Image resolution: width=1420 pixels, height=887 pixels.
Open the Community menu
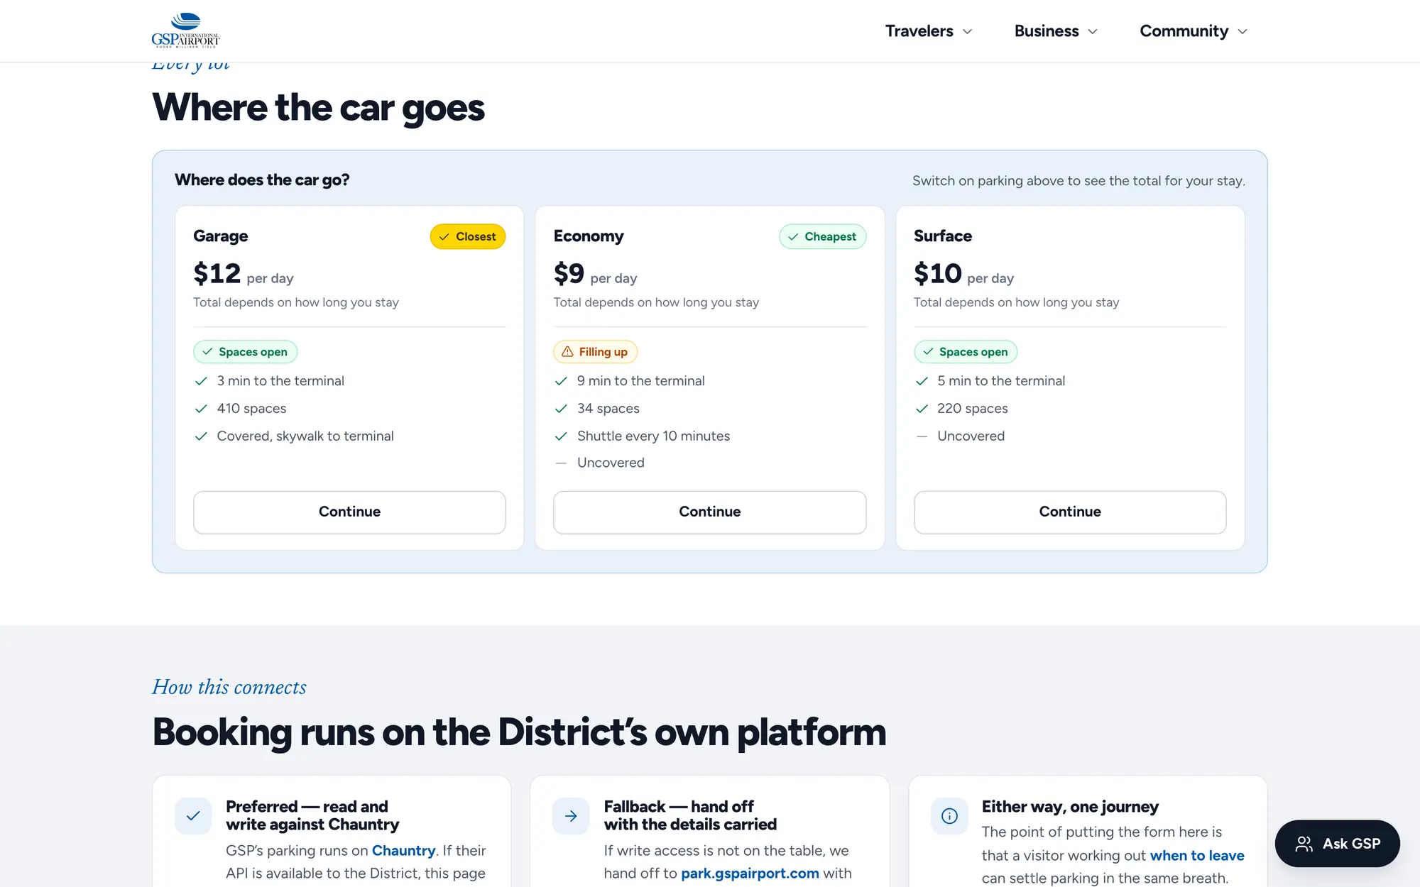point(1194,31)
